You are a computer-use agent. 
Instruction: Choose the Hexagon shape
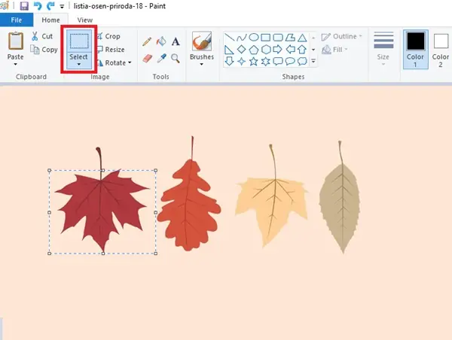click(x=266, y=50)
